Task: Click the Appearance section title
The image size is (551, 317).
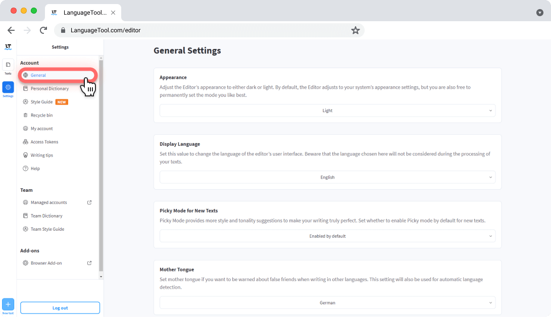Action: tap(173, 77)
